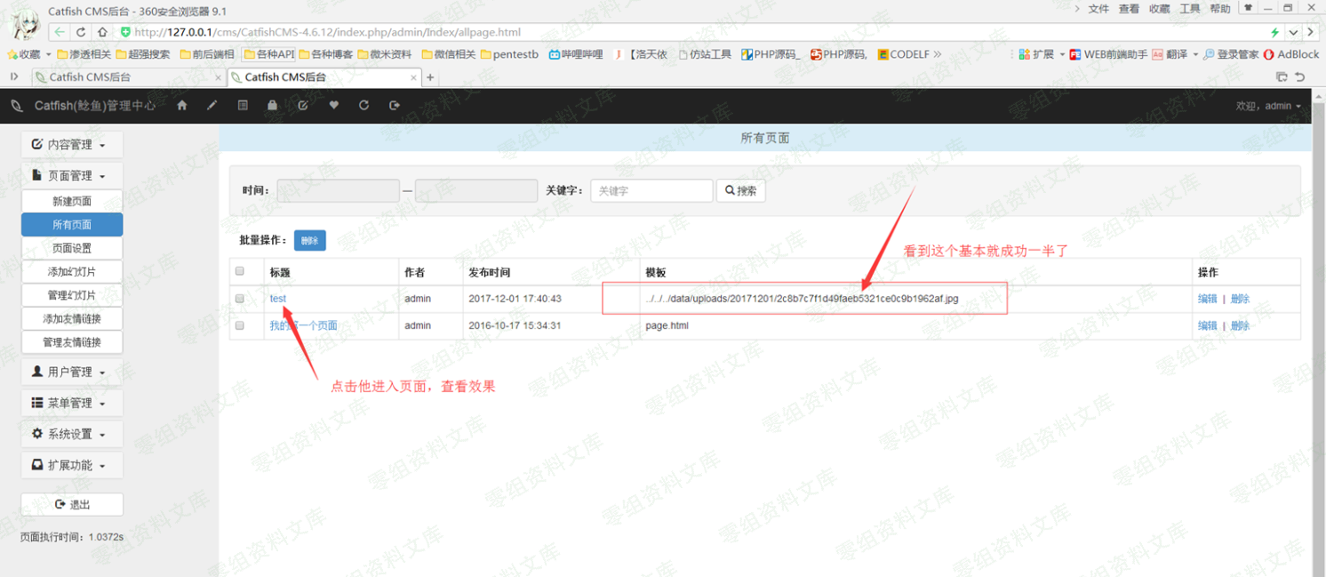Click the heart icon in navbar
The image size is (1326, 577).
[333, 106]
